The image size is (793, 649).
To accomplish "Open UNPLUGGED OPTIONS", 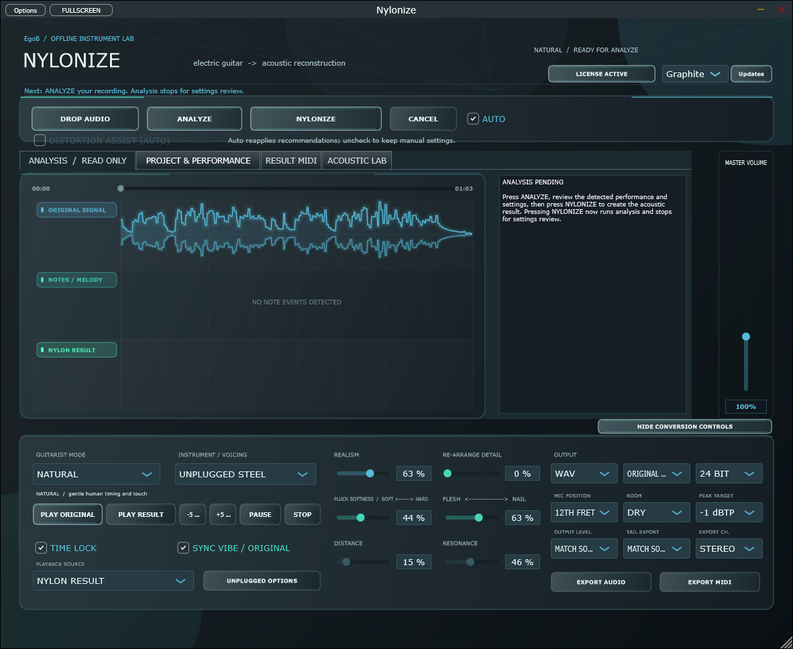I will point(262,581).
